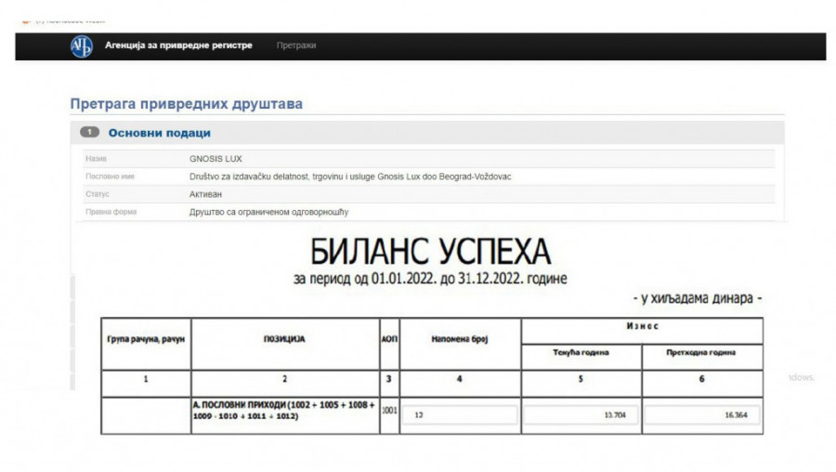The height and width of the screenshot is (472, 836).
Task: Click the Претходна година field showing 16.364
Action: pyautogui.click(x=702, y=415)
